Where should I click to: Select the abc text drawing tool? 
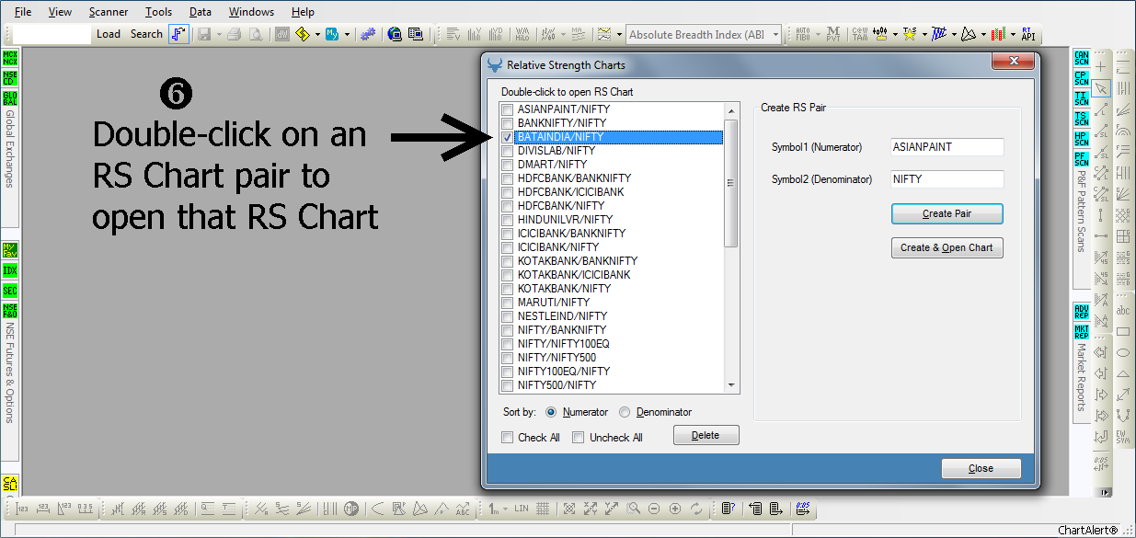pos(1123,311)
